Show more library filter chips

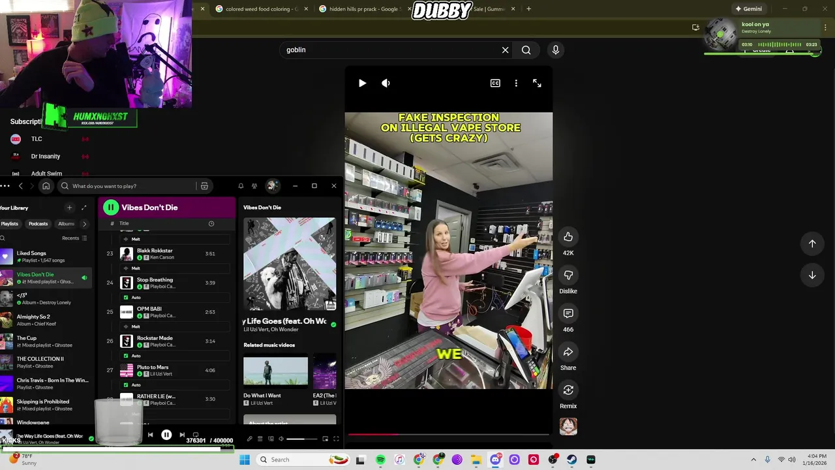coord(84,224)
